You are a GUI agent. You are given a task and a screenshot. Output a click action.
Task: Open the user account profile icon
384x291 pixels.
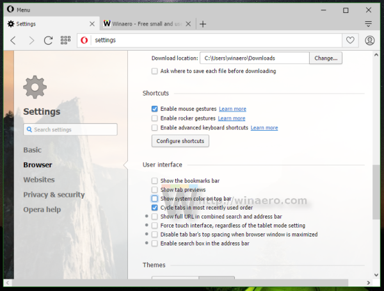click(369, 40)
